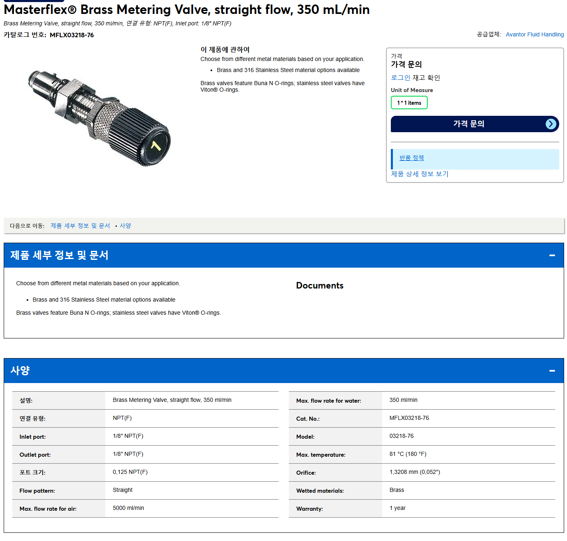The height and width of the screenshot is (541, 567).
Task: Click the 가격 문의 price inquiry button
Action: 475,124
